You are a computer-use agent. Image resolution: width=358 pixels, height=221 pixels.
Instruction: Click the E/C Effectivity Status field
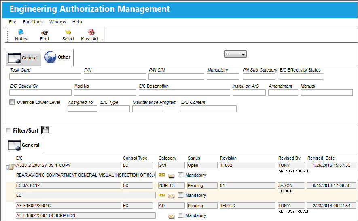pos(301,76)
